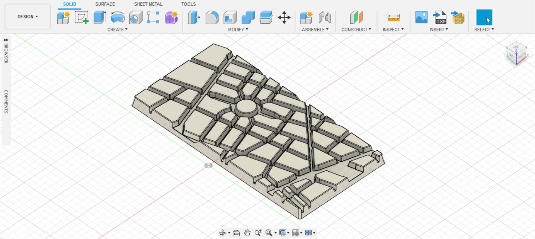Image resolution: width=535 pixels, height=239 pixels.
Task: Open the Orbit type dropdown arrow
Action: click(229, 233)
